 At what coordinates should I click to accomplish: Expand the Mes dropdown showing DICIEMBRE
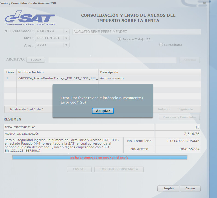pos(66,38)
